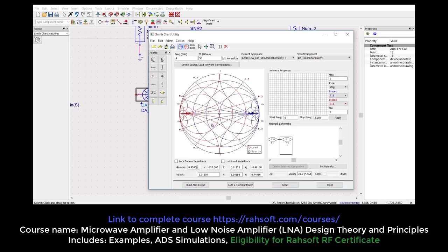Click Auto 2-Element Match button
448x252 pixels.
click(x=240, y=185)
